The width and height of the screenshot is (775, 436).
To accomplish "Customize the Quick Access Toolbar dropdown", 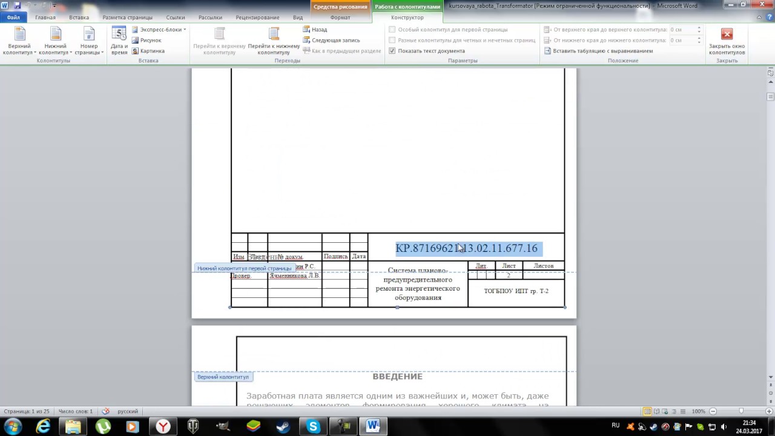I will click(54, 5).
